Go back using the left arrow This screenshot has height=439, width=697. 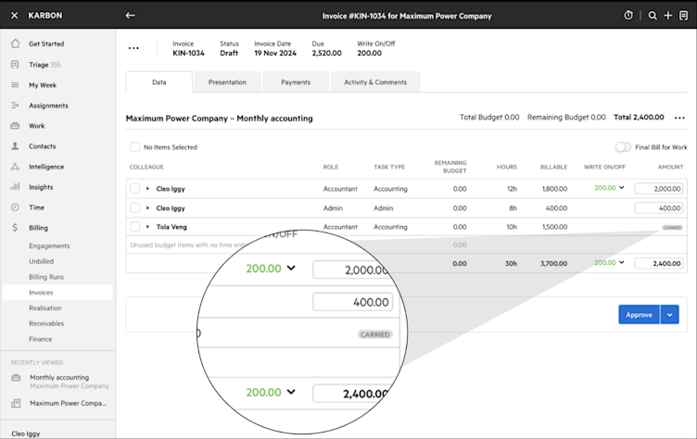coord(130,16)
